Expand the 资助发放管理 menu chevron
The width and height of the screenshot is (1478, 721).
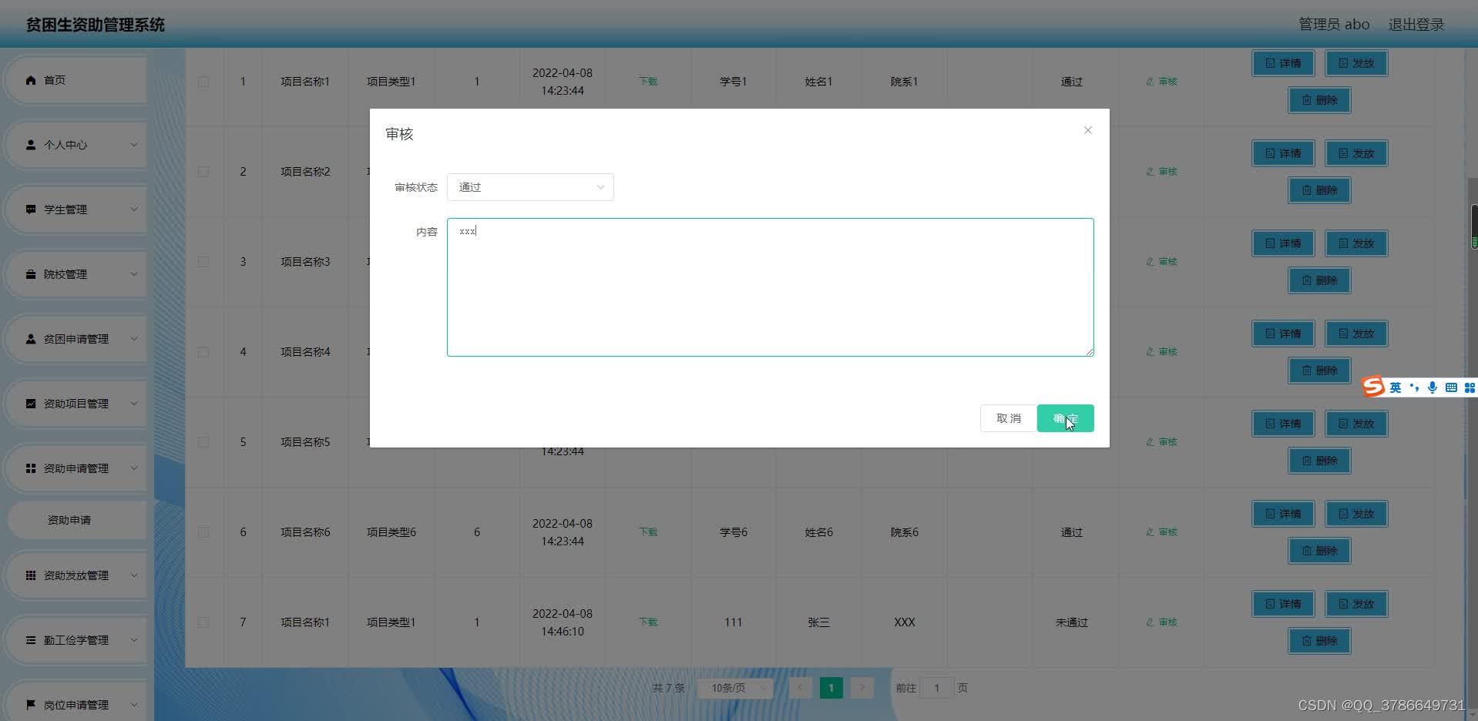134,575
